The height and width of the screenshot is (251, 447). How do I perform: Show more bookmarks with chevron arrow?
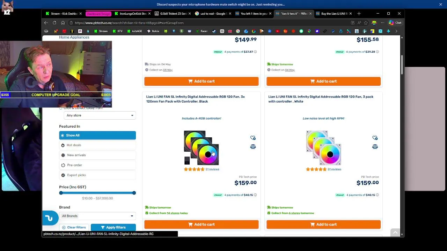point(396,31)
